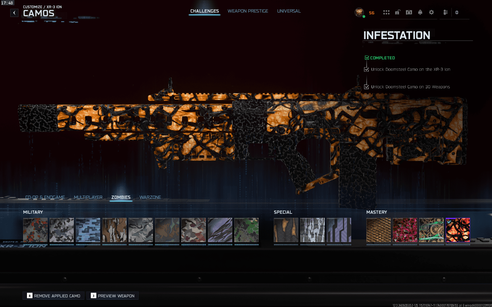Screen dimensions: 492x307
Task: Click the Preview Weapon button
Action: [x=113, y=296]
